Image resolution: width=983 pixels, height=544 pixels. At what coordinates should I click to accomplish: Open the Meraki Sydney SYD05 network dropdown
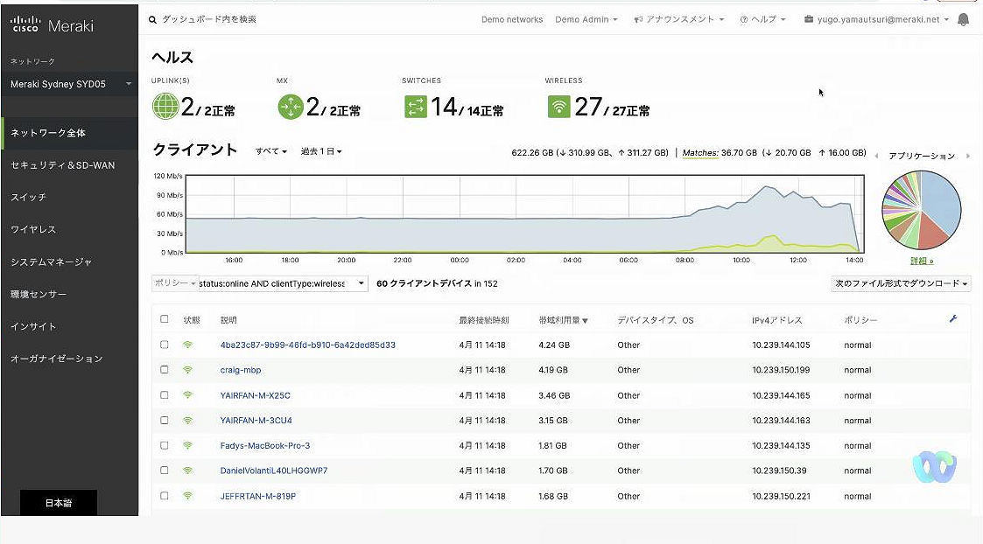70,84
